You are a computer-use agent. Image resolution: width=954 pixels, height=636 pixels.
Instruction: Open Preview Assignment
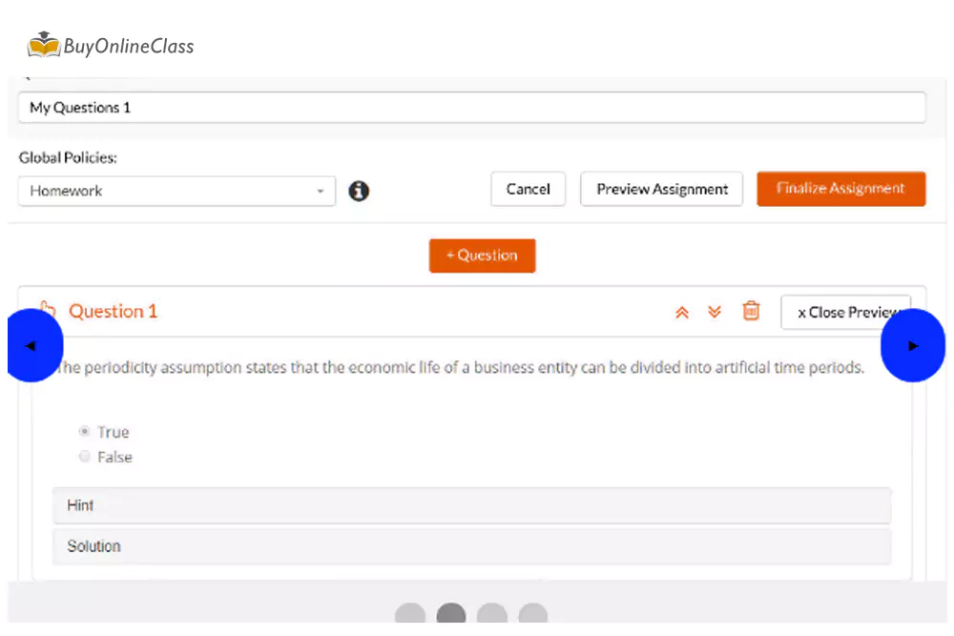pos(661,189)
